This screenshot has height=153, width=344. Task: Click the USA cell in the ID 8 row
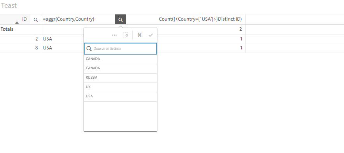pos(47,48)
